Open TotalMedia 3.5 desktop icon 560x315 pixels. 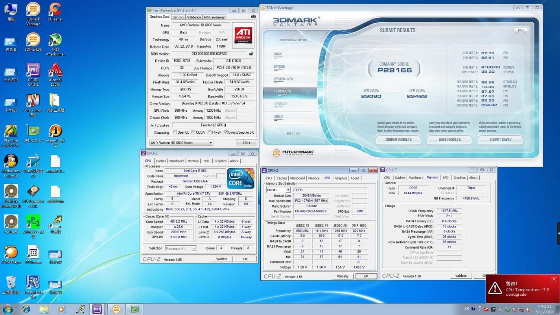pos(33,287)
